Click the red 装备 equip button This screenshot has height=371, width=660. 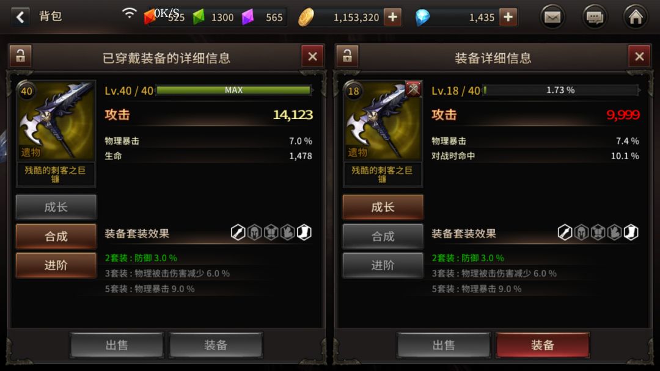pyautogui.click(x=543, y=345)
